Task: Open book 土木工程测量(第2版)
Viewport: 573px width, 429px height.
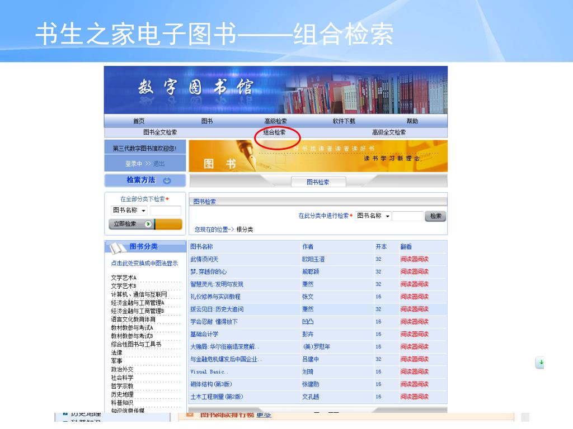Action: click(217, 397)
